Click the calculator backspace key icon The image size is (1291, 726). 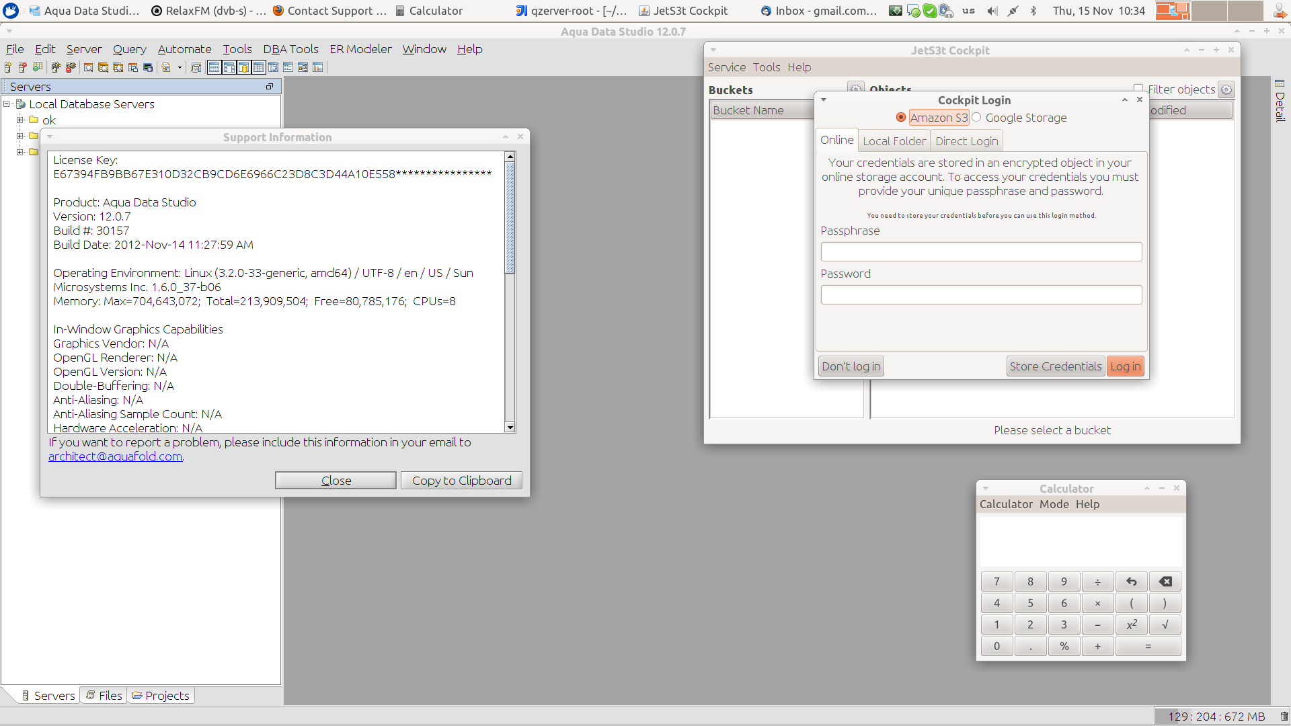tap(1165, 581)
